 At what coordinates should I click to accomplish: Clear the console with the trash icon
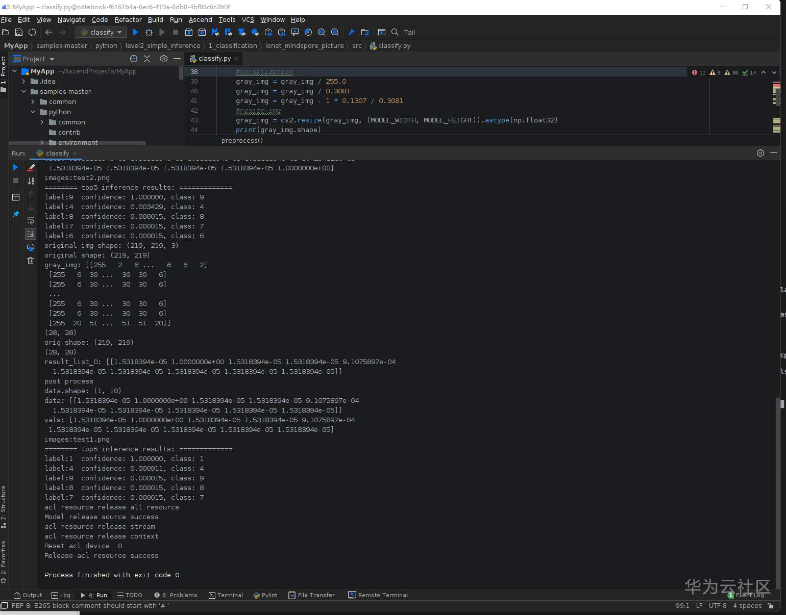tap(31, 261)
